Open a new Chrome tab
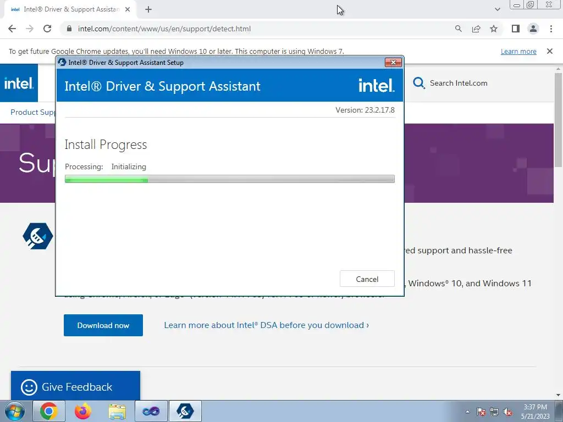Viewport: 563px width, 422px height. [148, 9]
